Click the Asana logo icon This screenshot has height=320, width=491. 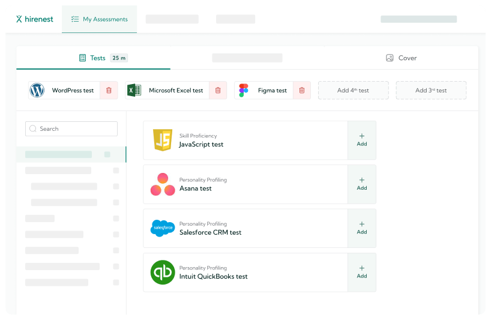tap(163, 184)
